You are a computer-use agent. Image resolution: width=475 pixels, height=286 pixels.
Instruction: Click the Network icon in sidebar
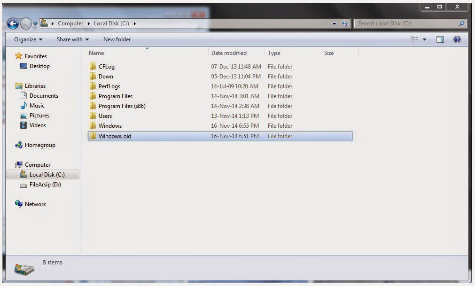click(19, 204)
